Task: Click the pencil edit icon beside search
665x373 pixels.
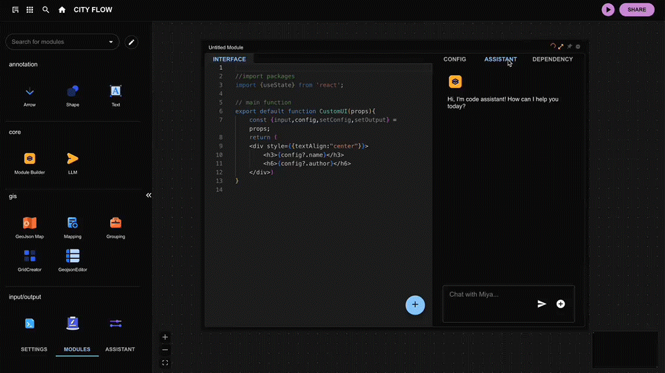Action: (132, 42)
